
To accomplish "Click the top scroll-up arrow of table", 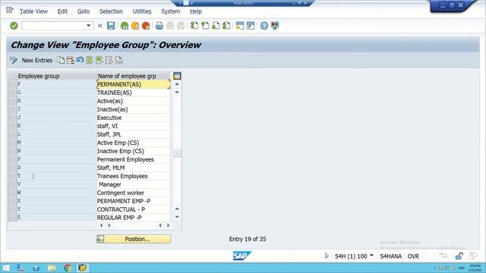I will (177, 84).
